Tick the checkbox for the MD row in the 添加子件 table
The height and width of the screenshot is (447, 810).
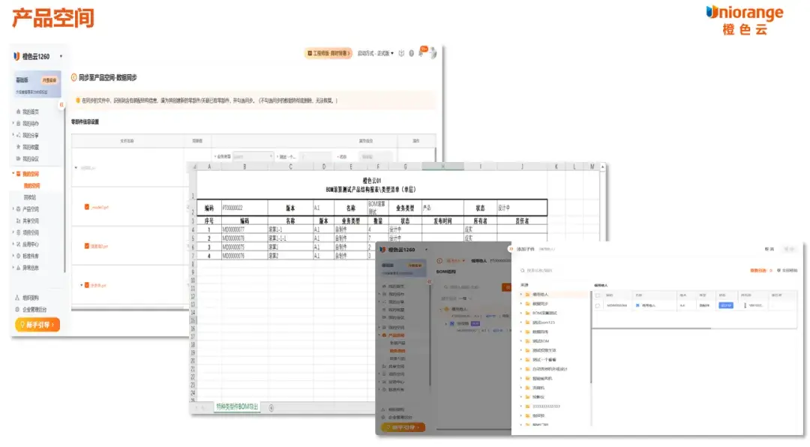click(x=598, y=305)
